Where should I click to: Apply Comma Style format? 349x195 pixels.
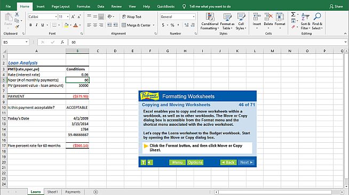178,25
